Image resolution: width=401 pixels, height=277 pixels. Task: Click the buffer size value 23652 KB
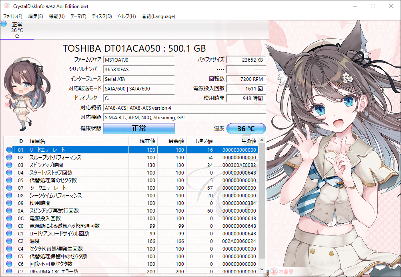click(x=246, y=60)
